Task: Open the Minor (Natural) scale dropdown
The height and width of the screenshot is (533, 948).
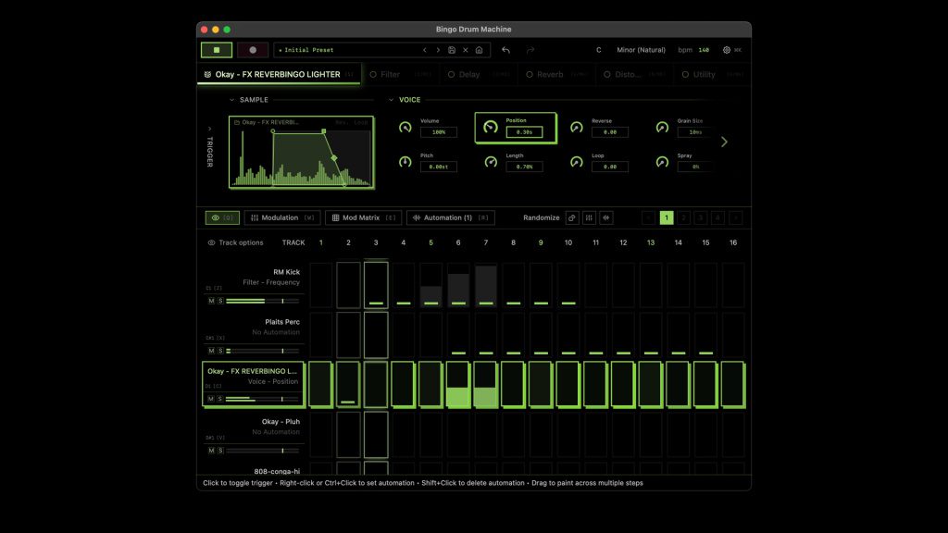Action: click(639, 50)
